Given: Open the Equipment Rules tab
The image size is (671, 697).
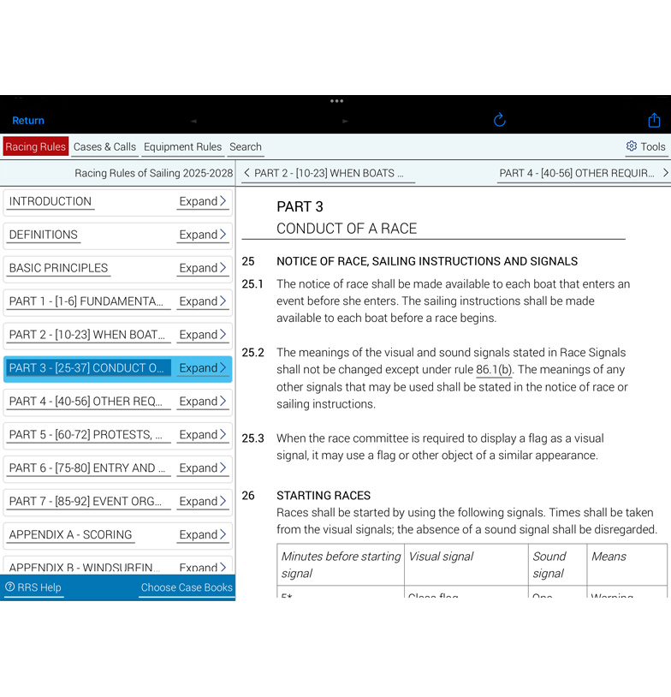Looking at the screenshot, I should tap(182, 146).
